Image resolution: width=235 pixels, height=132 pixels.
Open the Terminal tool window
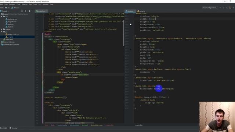click(x=14, y=128)
